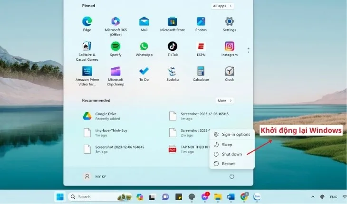Open the Microsoft Store app
The image size is (347, 204).
tap(172, 22)
